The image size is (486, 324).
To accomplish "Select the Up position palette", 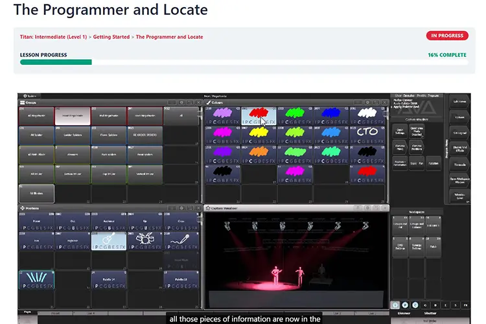I will click(145, 222).
